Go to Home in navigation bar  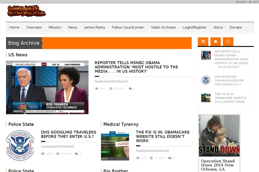(x=14, y=28)
